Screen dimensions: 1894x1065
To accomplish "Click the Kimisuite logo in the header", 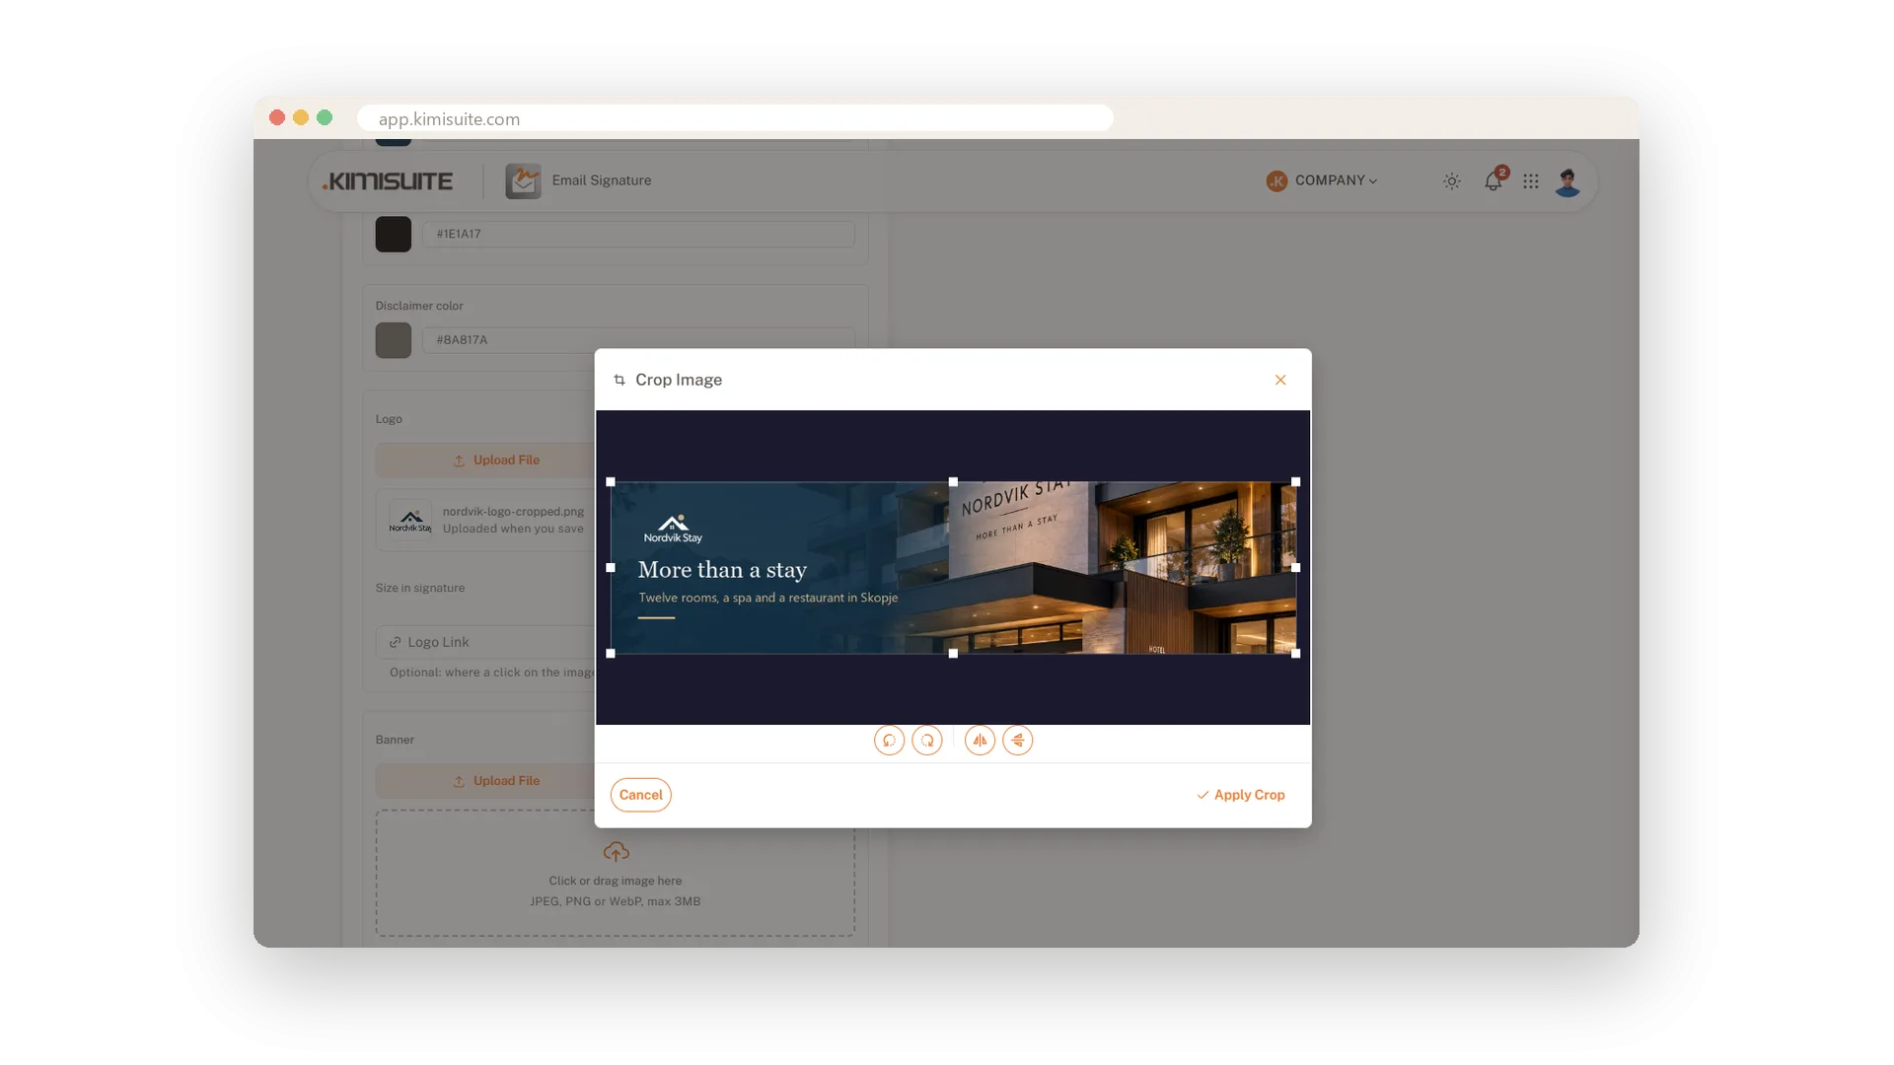I will point(388,181).
